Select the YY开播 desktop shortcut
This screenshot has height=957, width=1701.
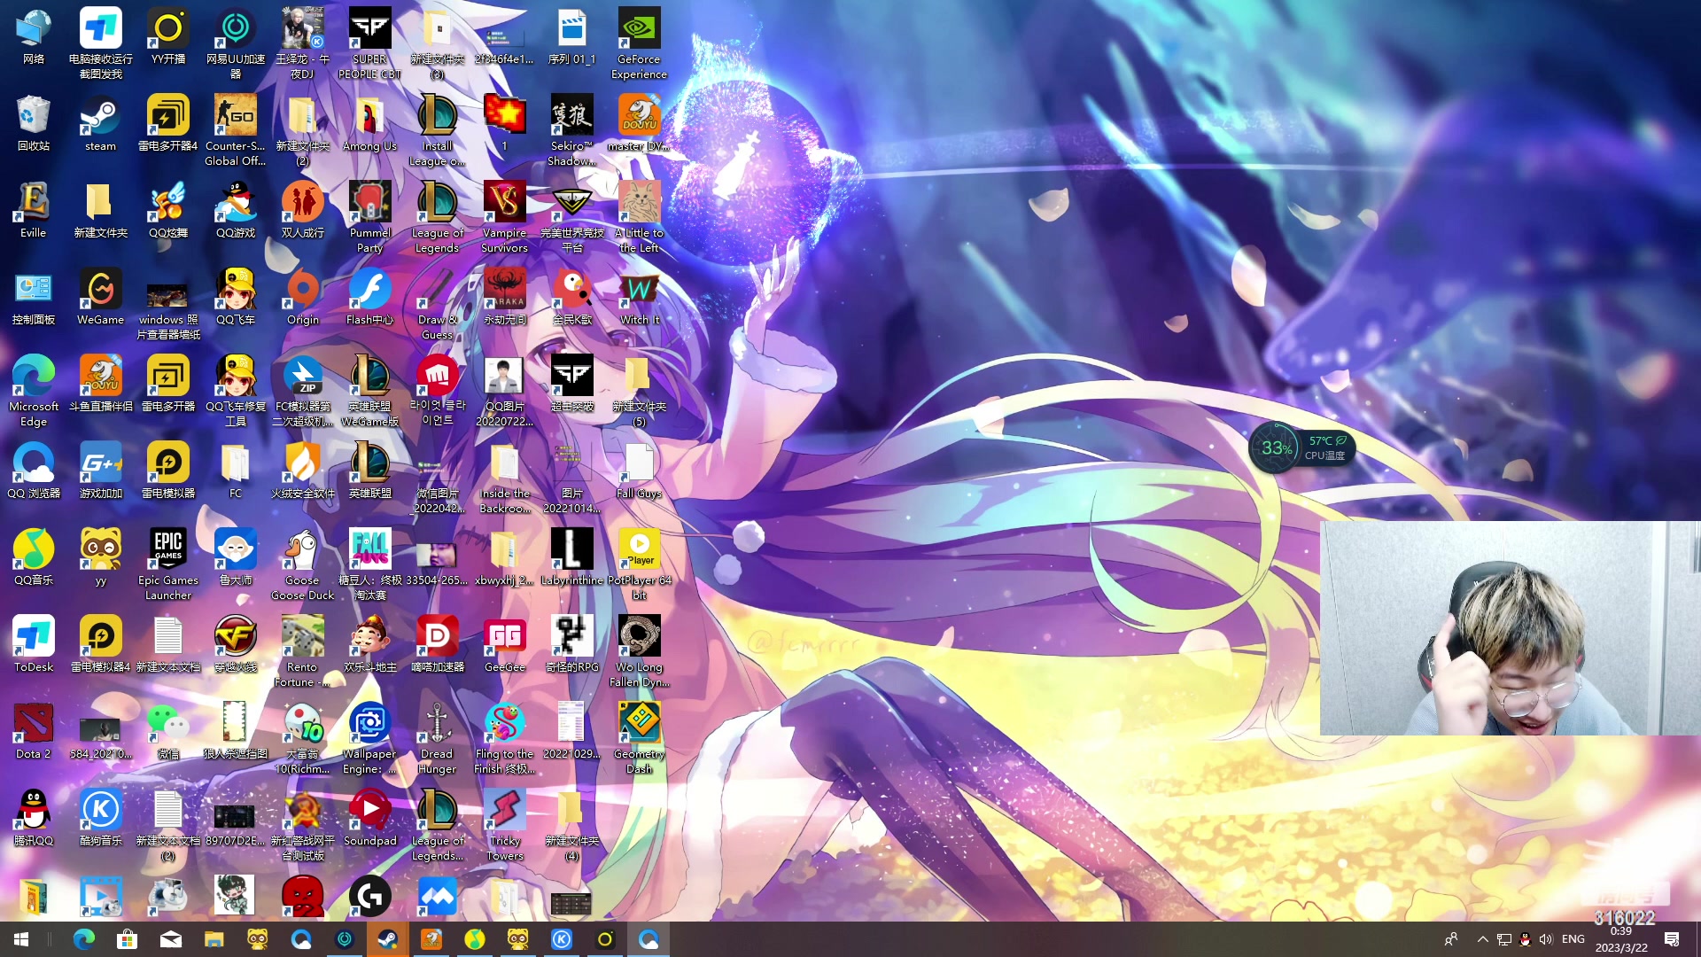(x=167, y=37)
